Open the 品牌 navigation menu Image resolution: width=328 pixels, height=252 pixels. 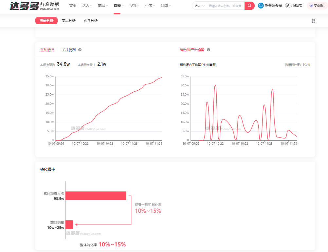tap(166, 6)
